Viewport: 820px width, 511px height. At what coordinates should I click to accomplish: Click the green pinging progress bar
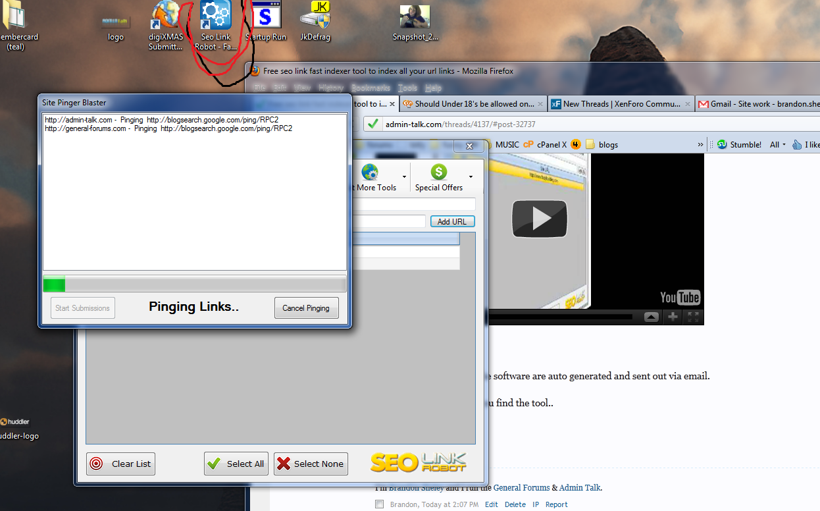[x=195, y=284]
